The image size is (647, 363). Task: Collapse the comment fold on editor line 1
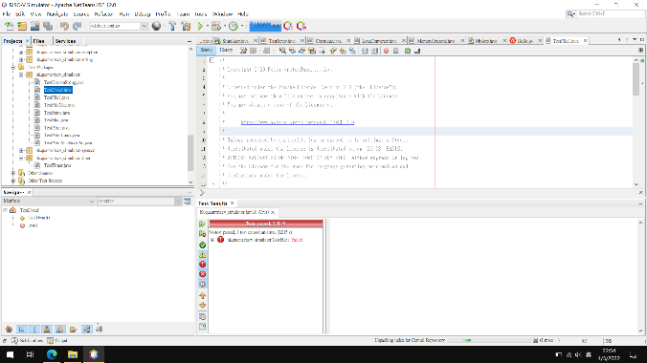pos(212,60)
